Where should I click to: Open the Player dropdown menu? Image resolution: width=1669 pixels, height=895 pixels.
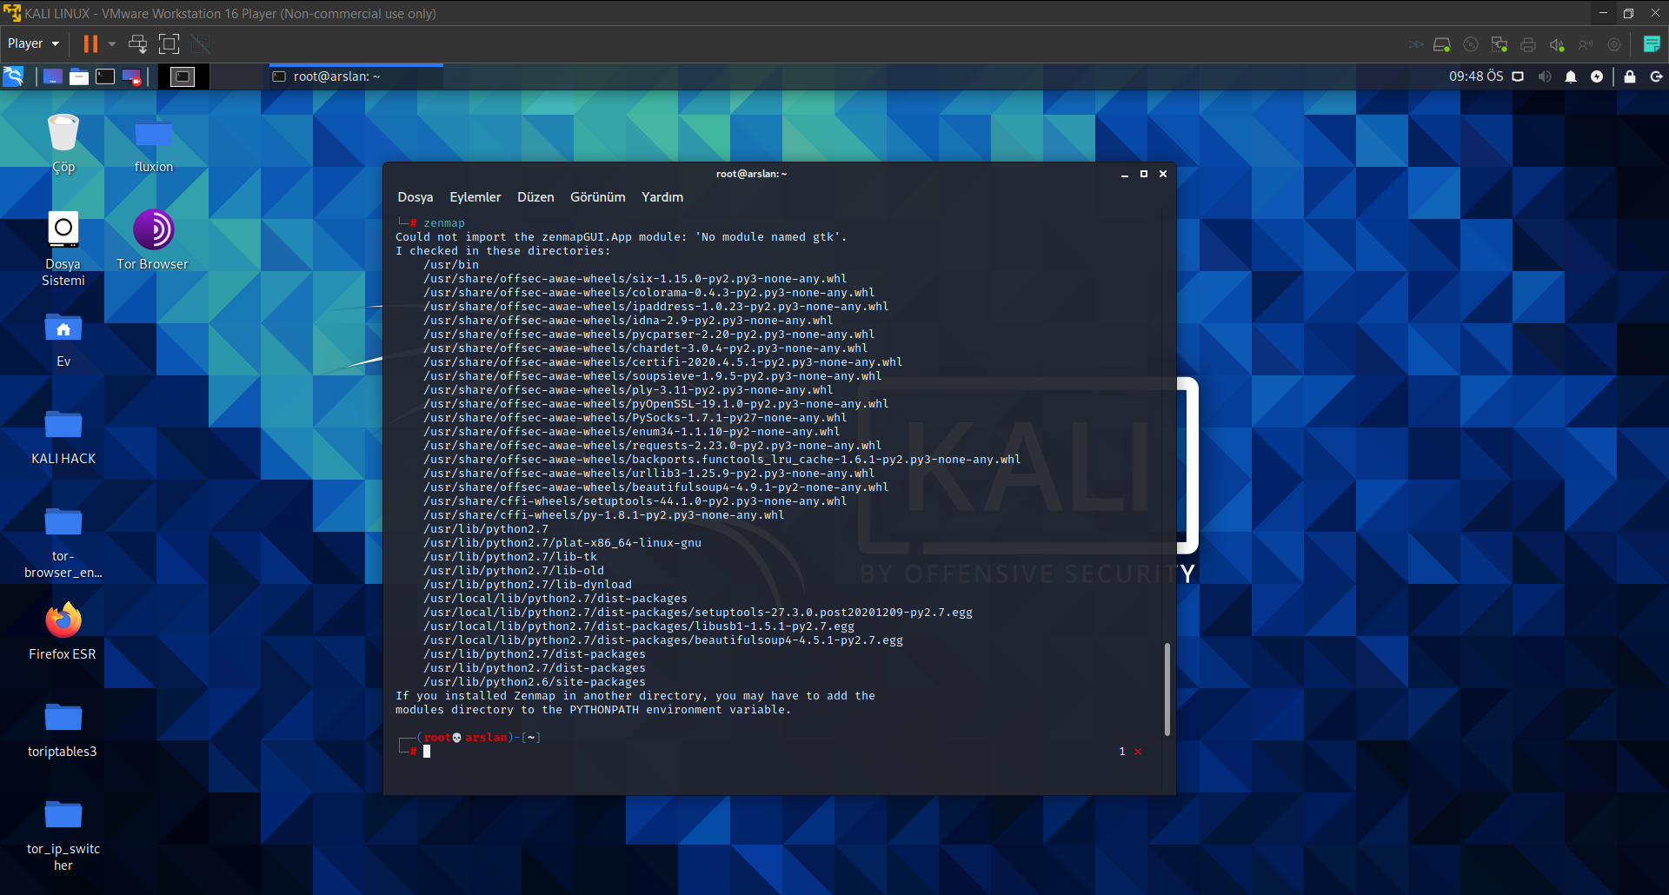tap(33, 43)
